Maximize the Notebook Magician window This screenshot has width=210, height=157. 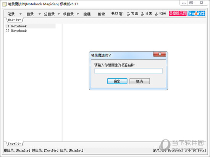191,3
